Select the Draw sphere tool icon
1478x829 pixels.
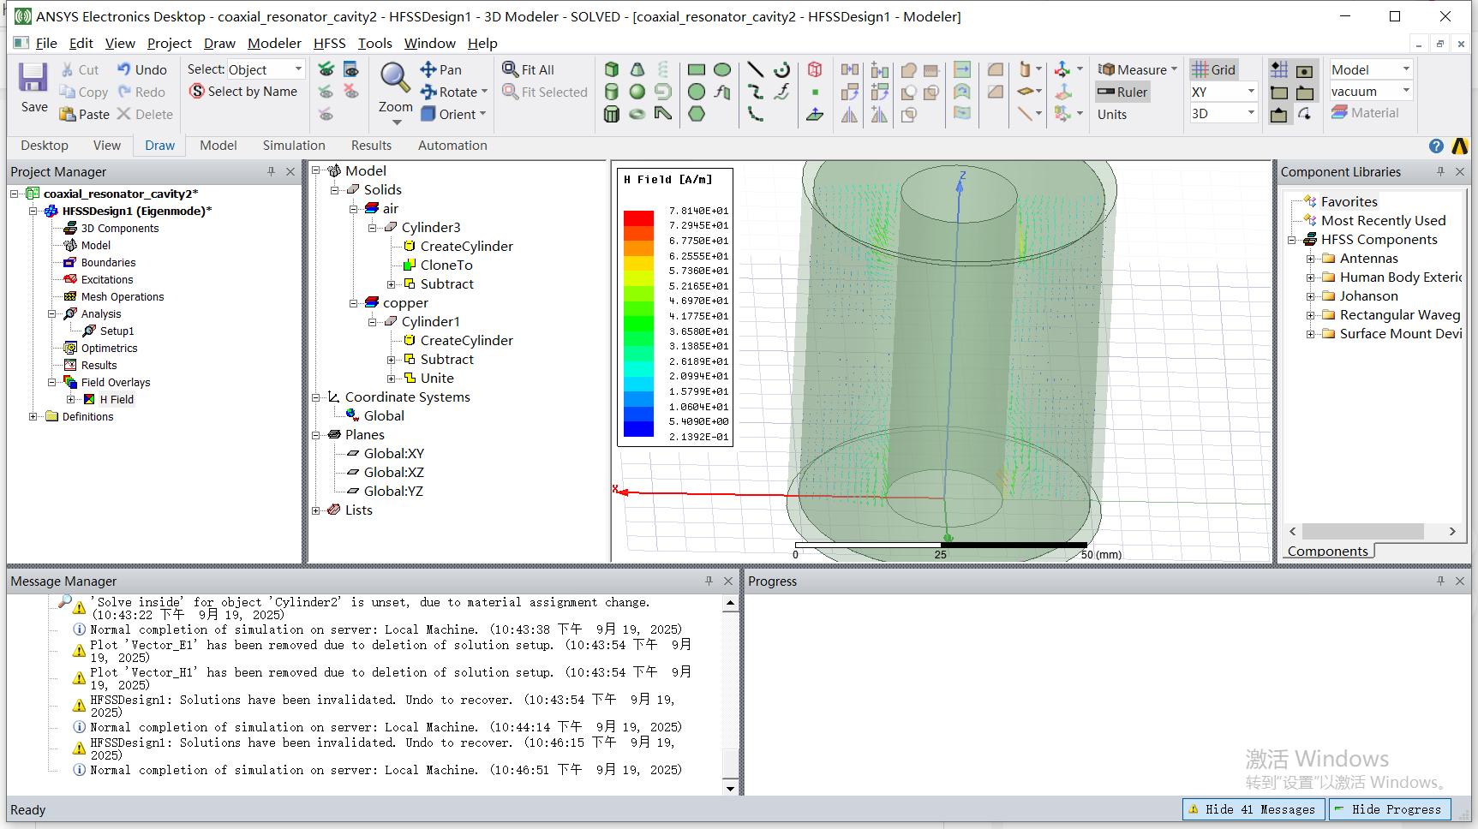[x=637, y=92]
